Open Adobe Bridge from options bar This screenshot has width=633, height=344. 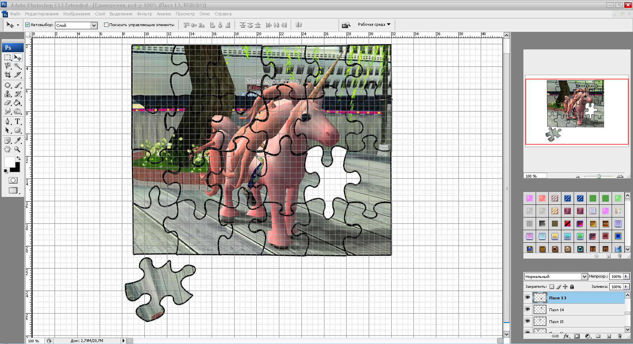(x=346, y=25)
